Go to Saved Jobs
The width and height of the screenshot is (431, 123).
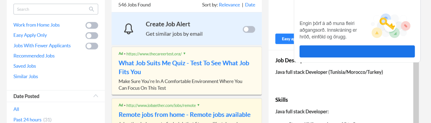(25, 66)
